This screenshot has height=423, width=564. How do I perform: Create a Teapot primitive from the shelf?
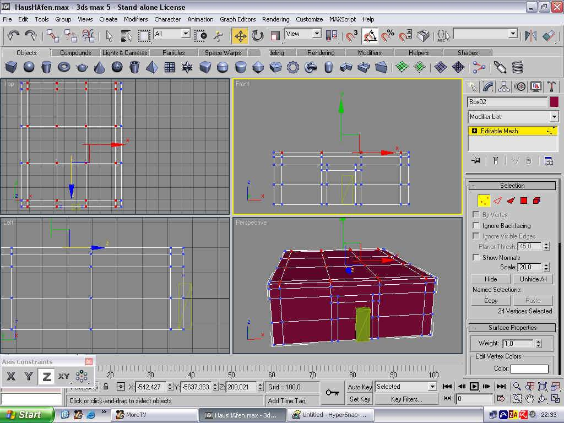[x=82, y=67]
